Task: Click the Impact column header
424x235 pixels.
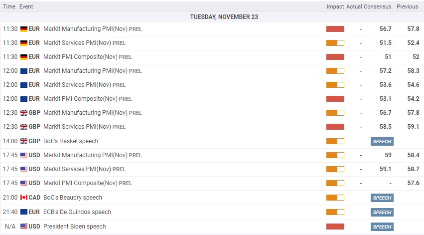Action: click(x=335, y=7)
